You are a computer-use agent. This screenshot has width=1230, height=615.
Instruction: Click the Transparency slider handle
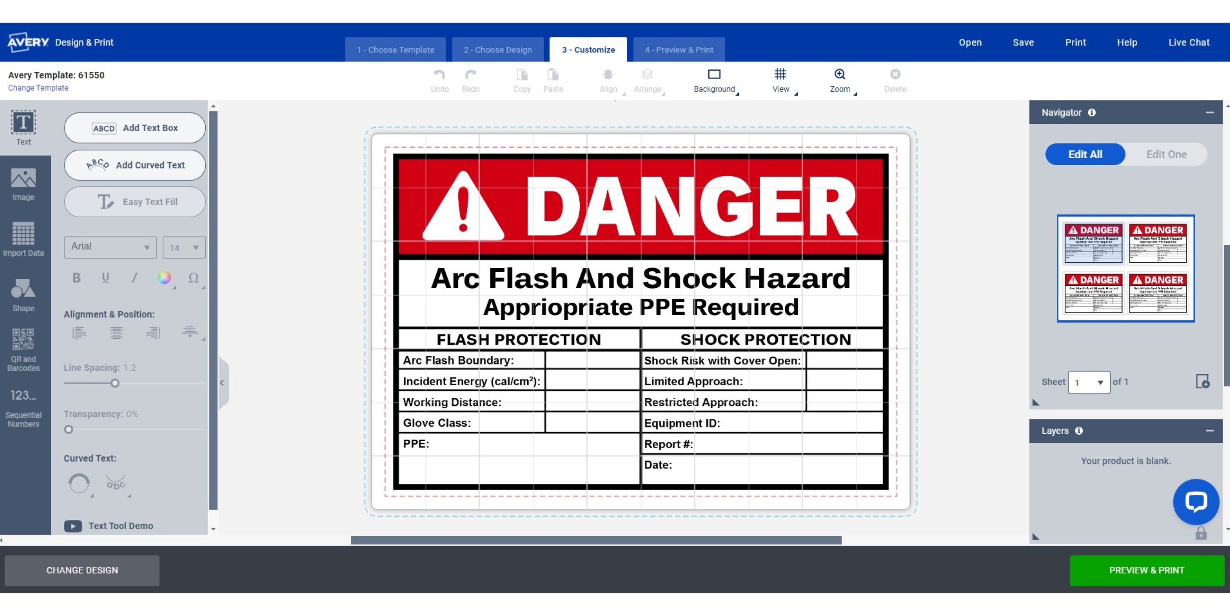click(x=69, y=429)
